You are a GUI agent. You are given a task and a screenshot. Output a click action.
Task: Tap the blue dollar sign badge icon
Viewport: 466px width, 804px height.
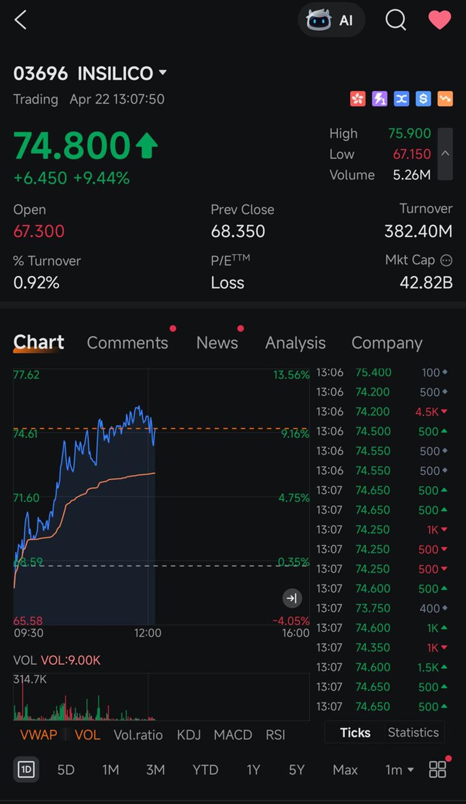(423, 99)
